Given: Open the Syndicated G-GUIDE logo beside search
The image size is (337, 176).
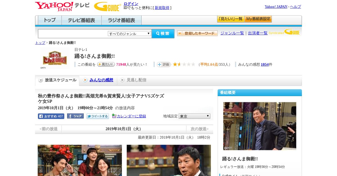Looking at the screenshot, I should coord(284,32).
